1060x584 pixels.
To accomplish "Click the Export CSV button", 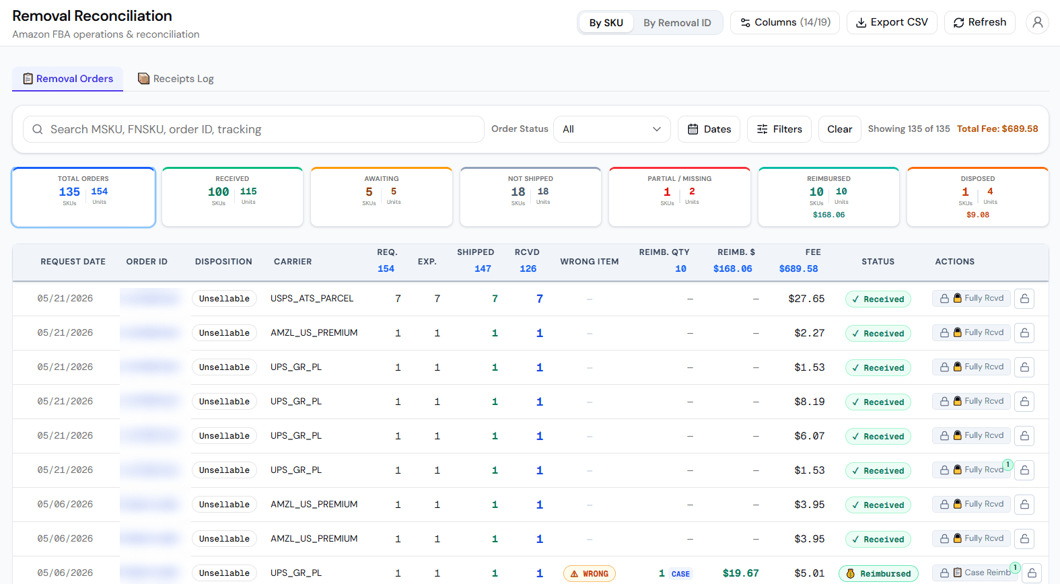I will pyautogui.click(x=892, y=22).
